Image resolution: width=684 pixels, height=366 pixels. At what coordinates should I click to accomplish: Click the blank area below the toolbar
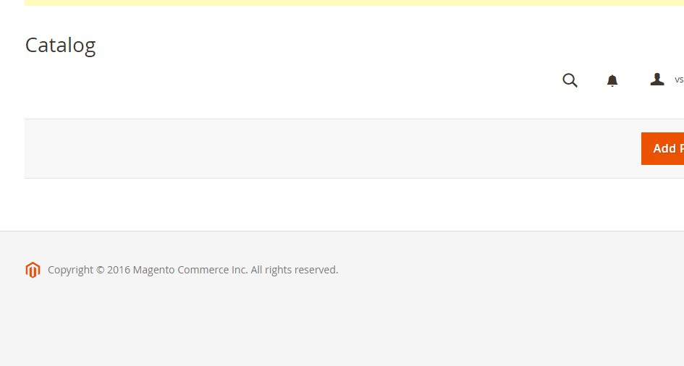[x=342, y=205]
